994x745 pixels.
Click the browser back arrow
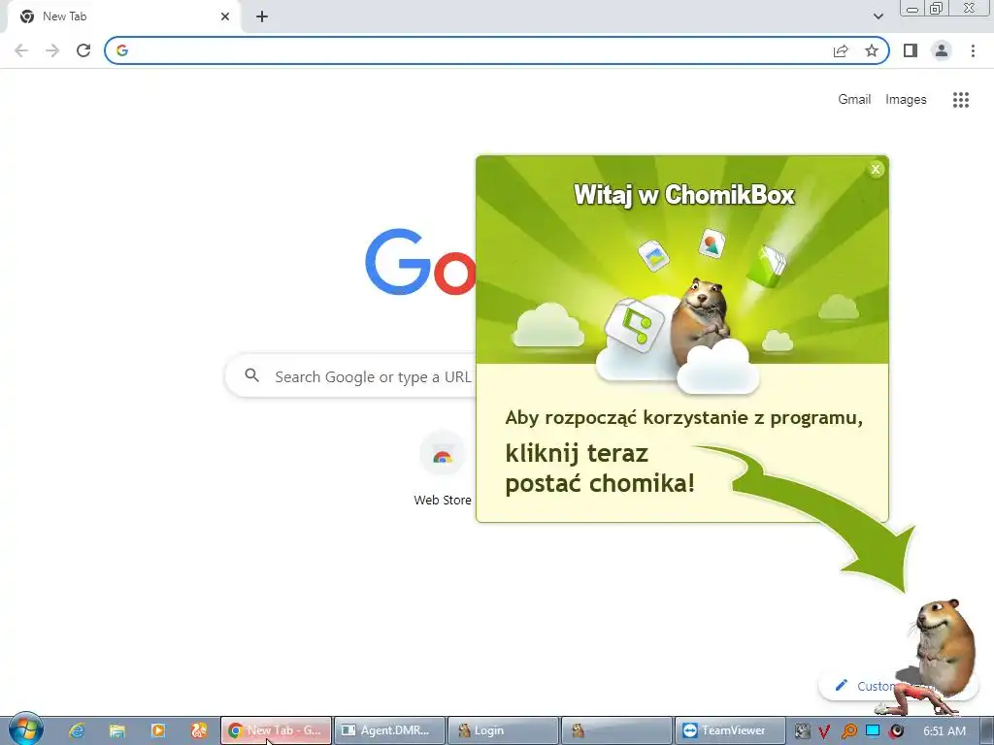pos(21,50)
